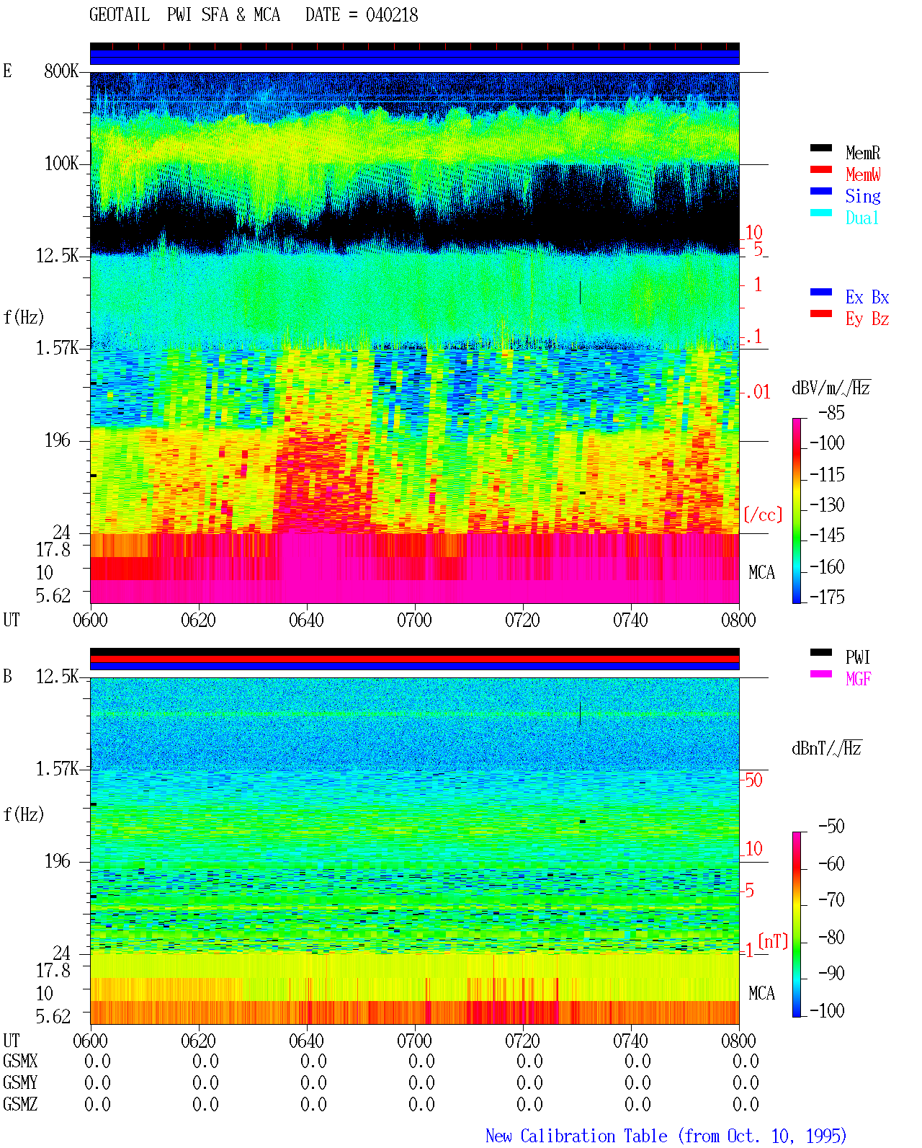
Task: Click the MCA label beside B panel
Action: (x=761, y=994)
